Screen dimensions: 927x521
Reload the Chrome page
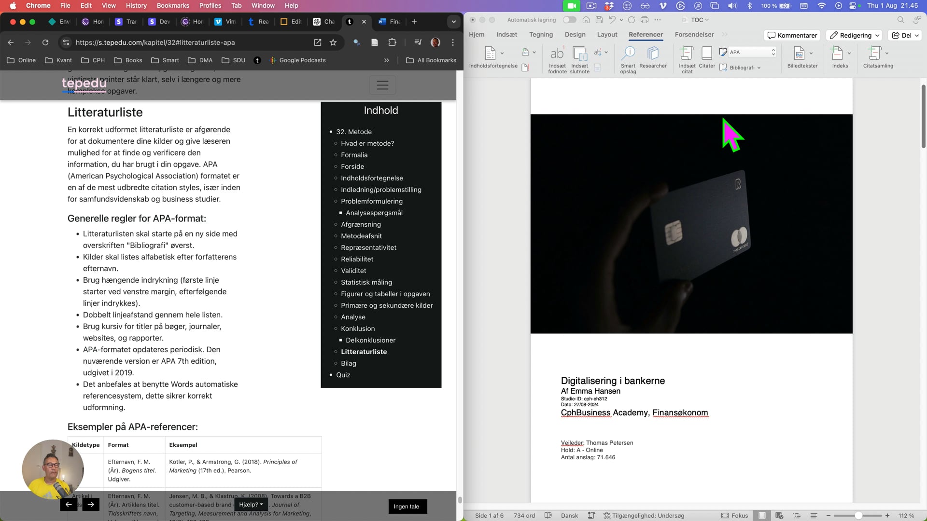tap(45, 42)
